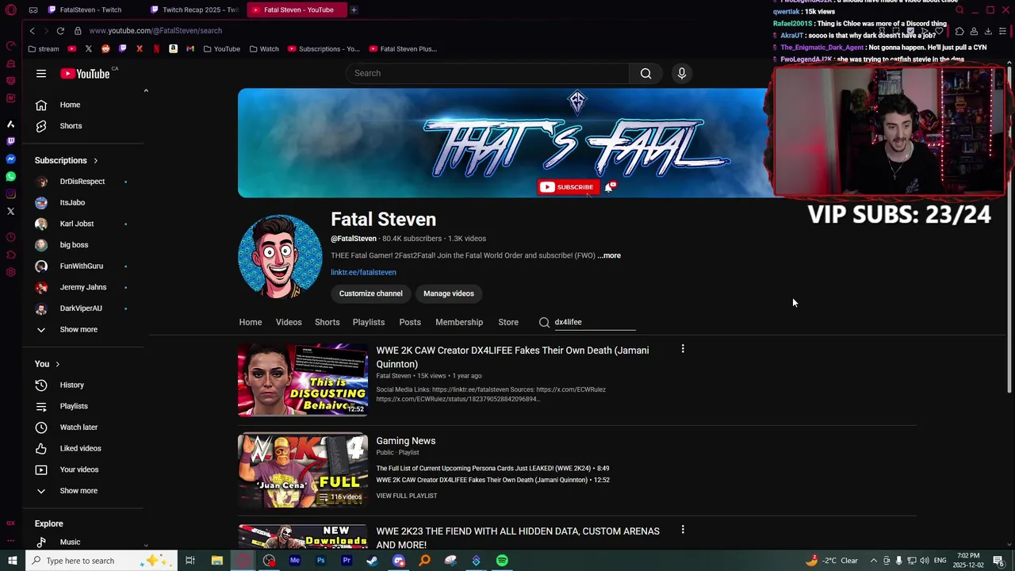
Task: Open options menu for DX4LIFEE video result
Action: click(x=683, y=349)
